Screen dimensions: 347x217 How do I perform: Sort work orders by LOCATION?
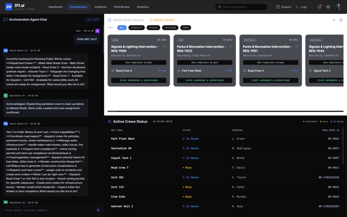[170, 28]
